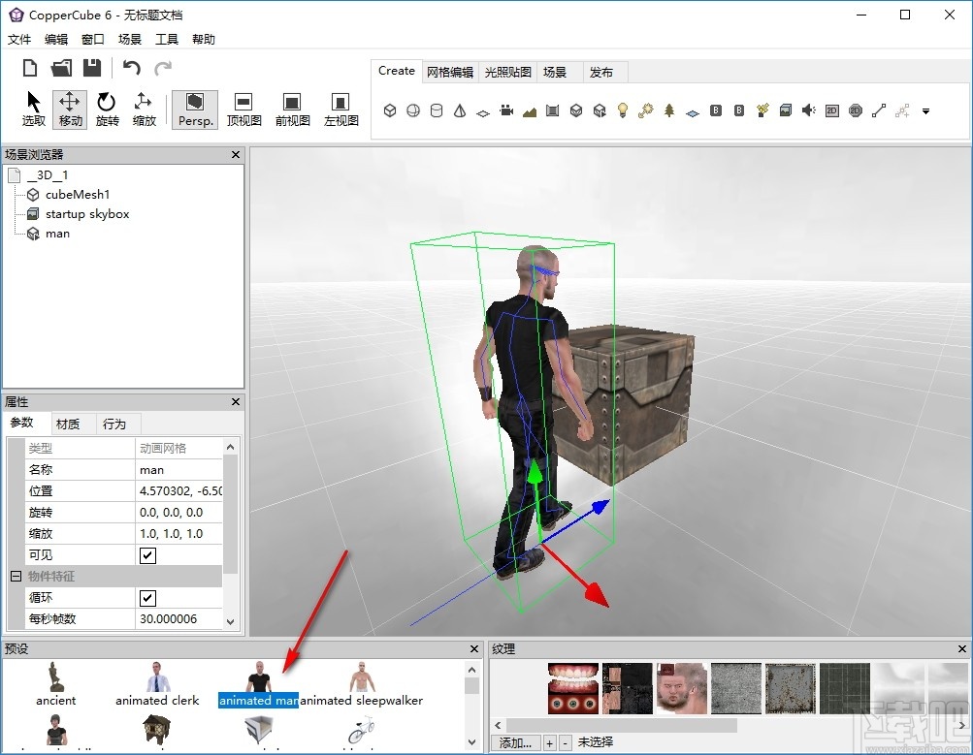Screen dimensions: 973x755
Task: Insert a camera from the Create toolbar
Action: point(505,110)
